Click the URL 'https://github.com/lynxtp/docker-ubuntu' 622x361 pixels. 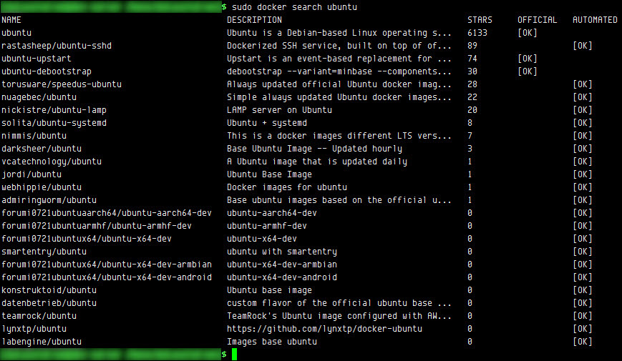(324, 329)
